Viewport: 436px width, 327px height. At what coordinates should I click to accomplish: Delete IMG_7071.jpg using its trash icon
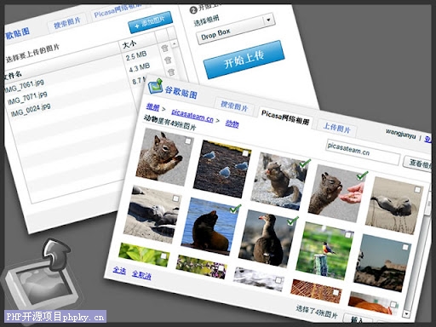pos(168,60)
